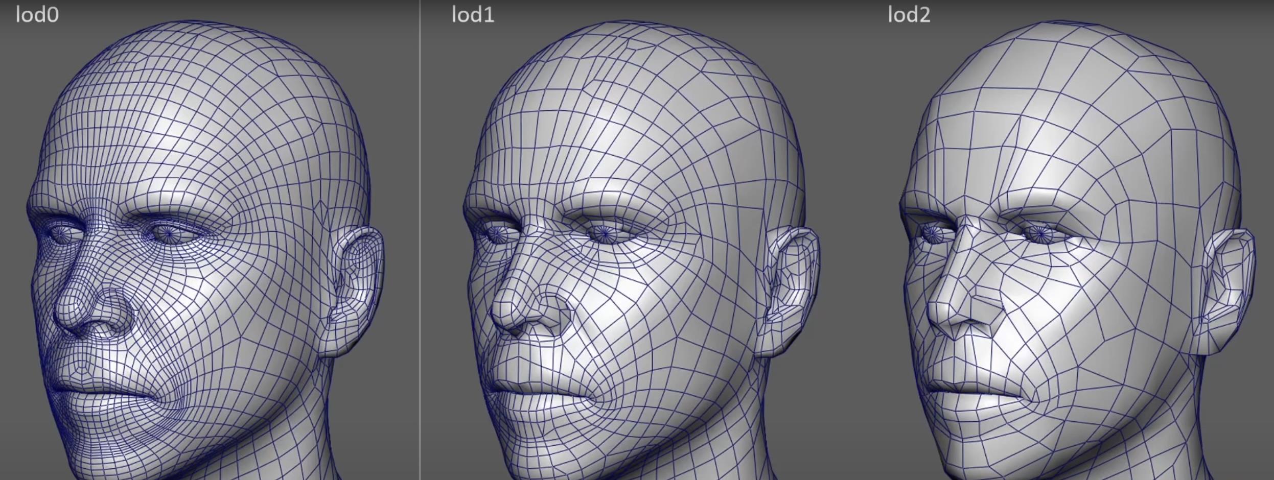Click the lod0 label text
This screenshot has width=1274, height=480.
click(x=37, y=15)
